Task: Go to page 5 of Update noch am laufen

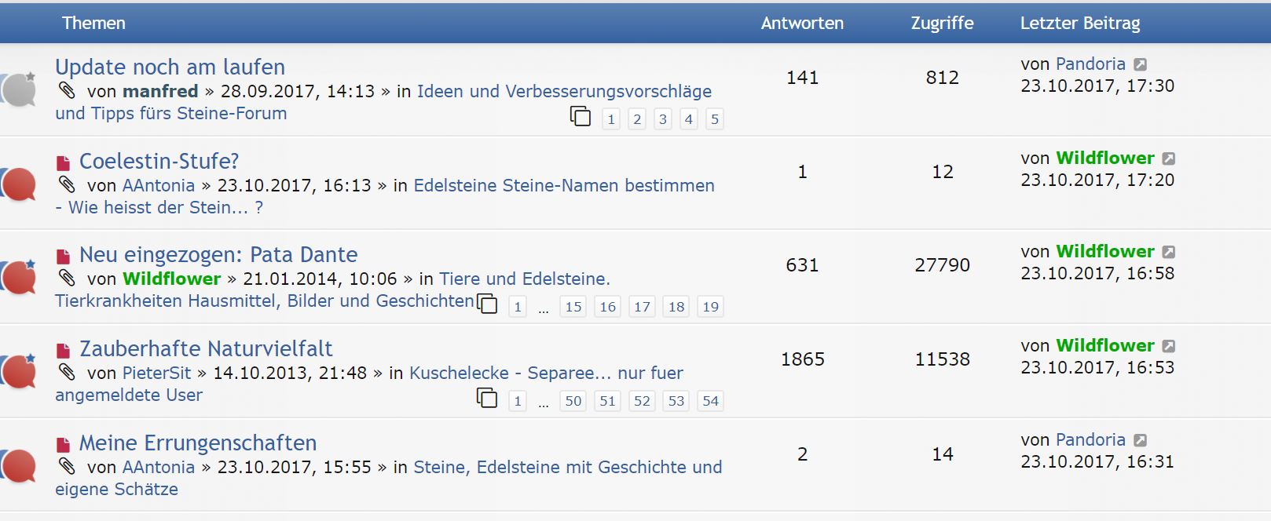Action: [714, 119]
